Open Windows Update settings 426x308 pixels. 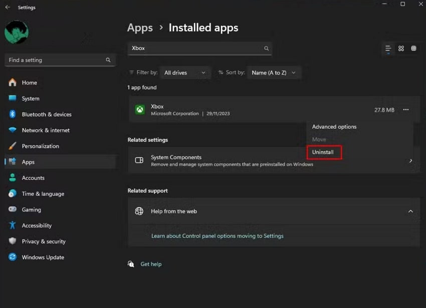click(61, 257)
